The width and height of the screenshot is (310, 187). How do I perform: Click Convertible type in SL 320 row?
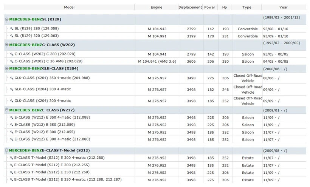[248, 36]
